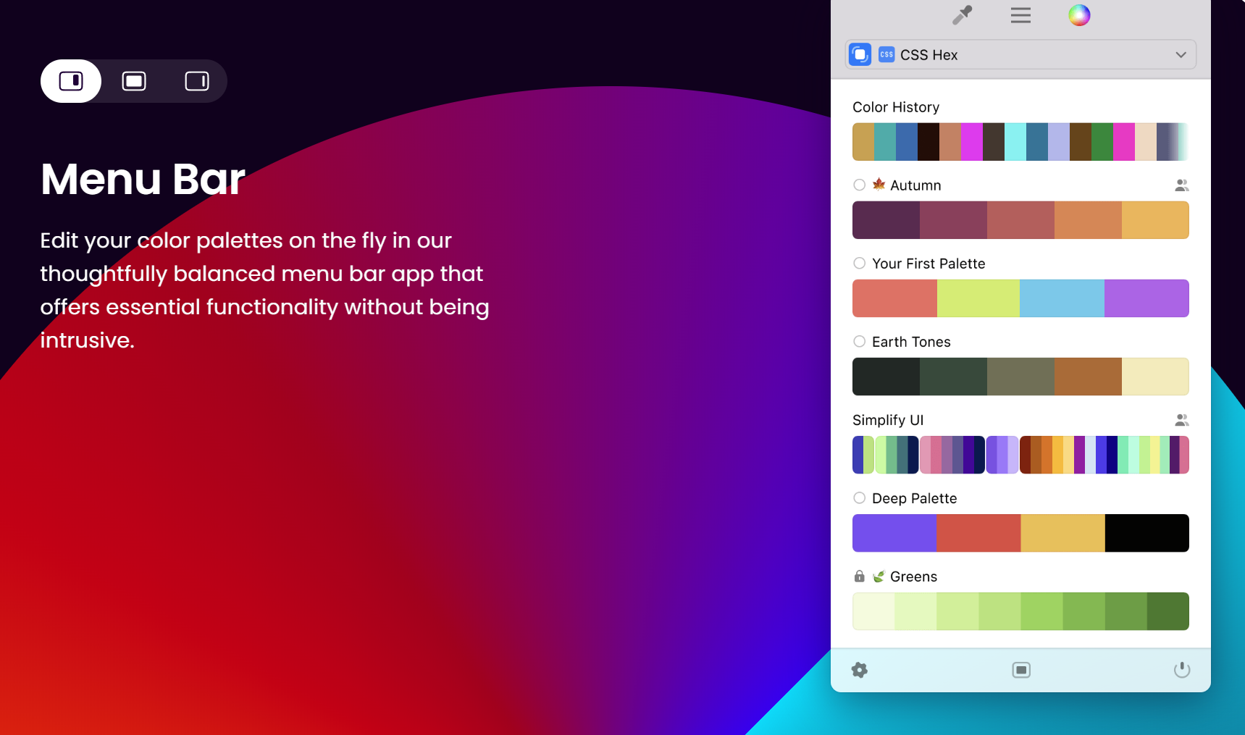1245x735 pixels.
Task: Open the hamburger menu
Action: (x=1020, y=14)
